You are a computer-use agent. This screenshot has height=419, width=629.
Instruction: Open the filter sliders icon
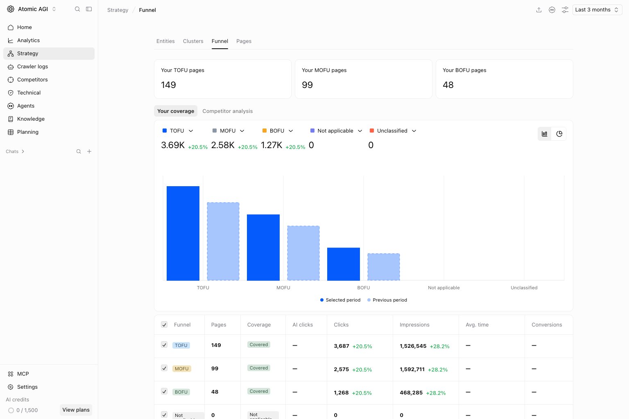point(565,10)
